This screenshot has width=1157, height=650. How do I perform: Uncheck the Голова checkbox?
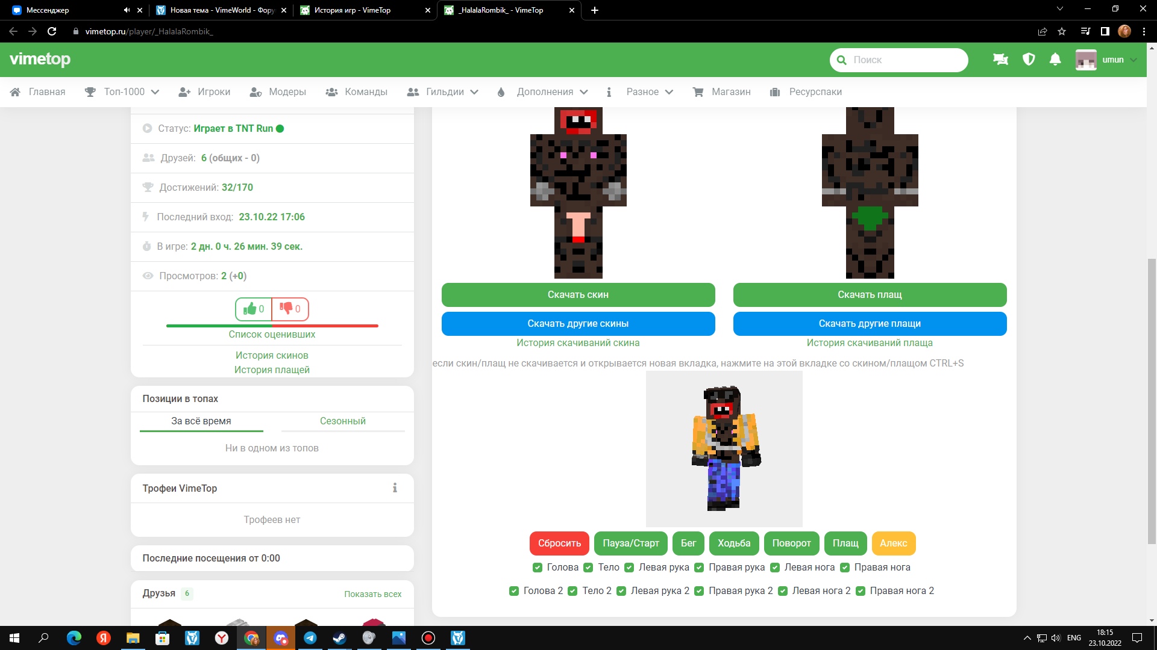coord(538,568)
